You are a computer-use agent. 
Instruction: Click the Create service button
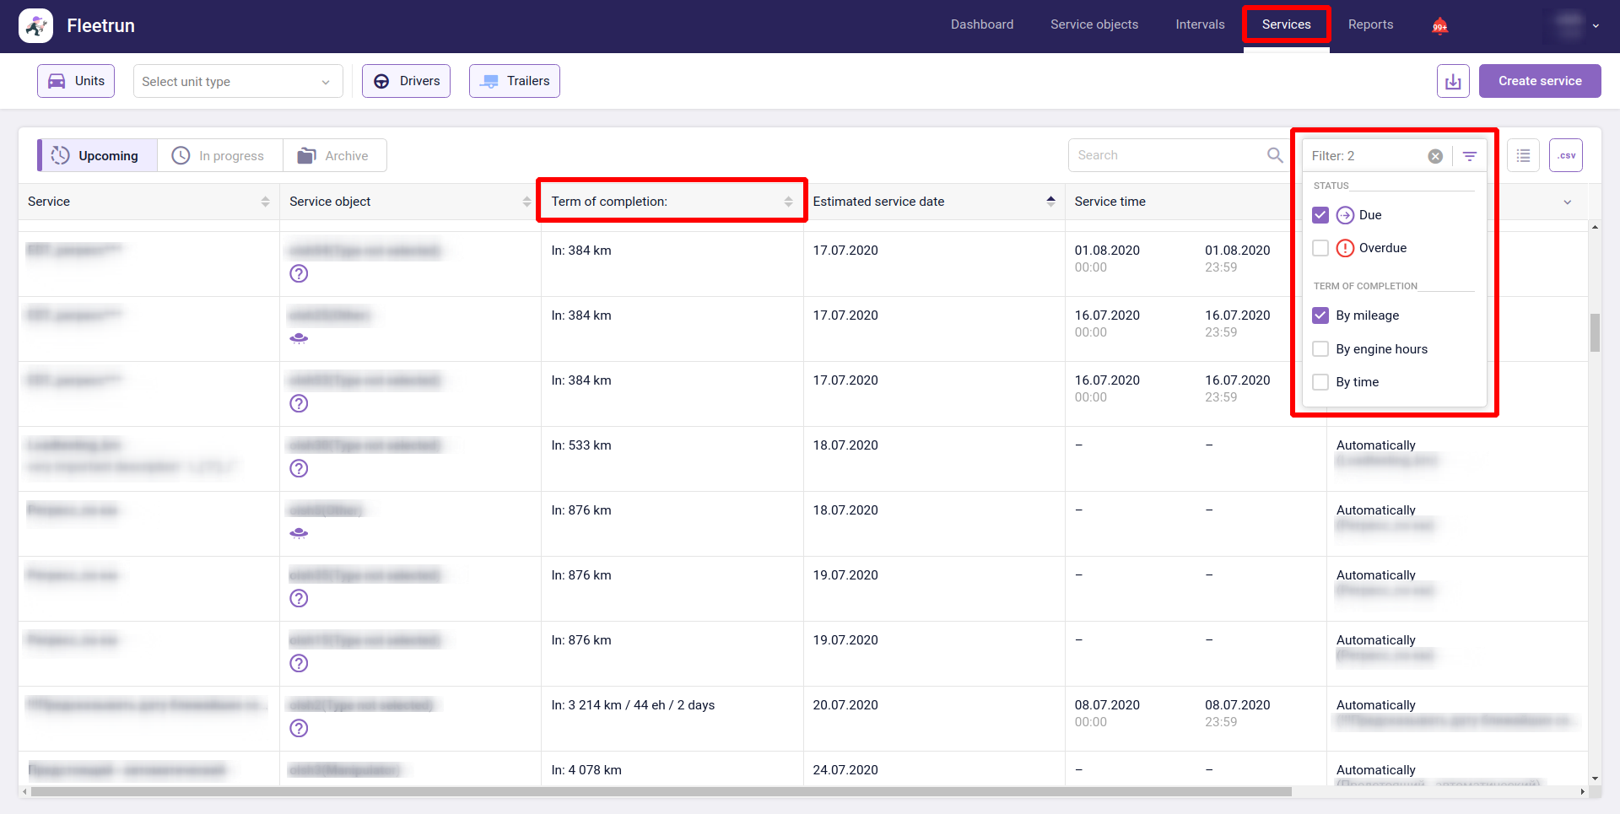click(1539, 81)
